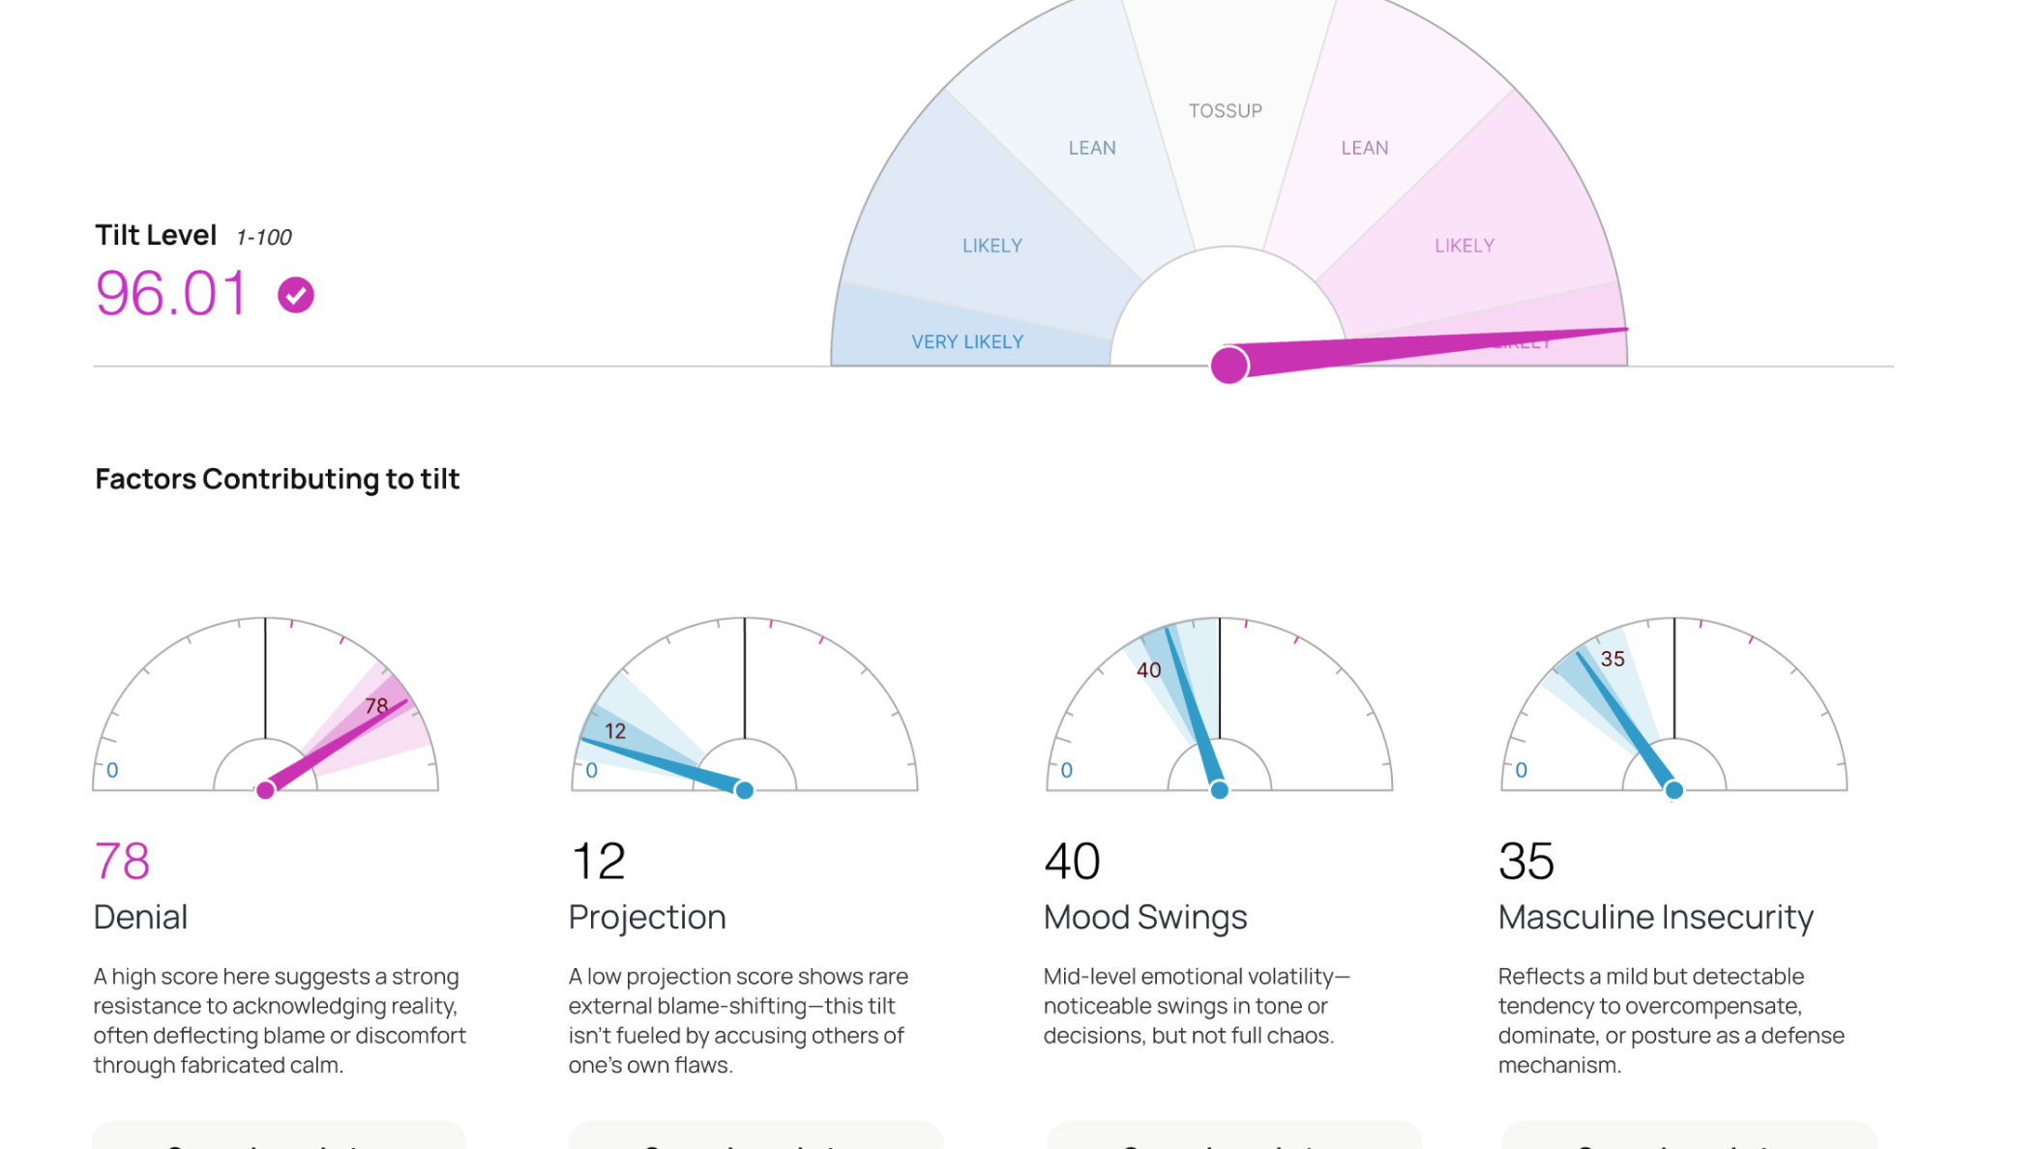The image size is (2043, 1149).
Task: Click the blue LIKELY gauge segment
Action: [992, 246]
